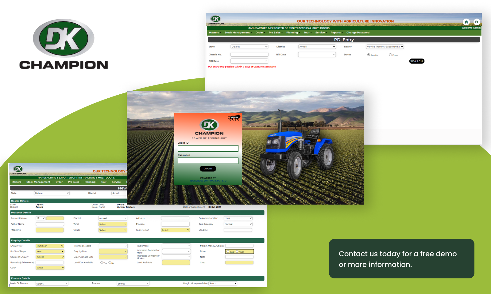Screen dimensions: 491x294
Task: Open Margin Money Available dropdown in Finance Details
Action: pos(223,284)
